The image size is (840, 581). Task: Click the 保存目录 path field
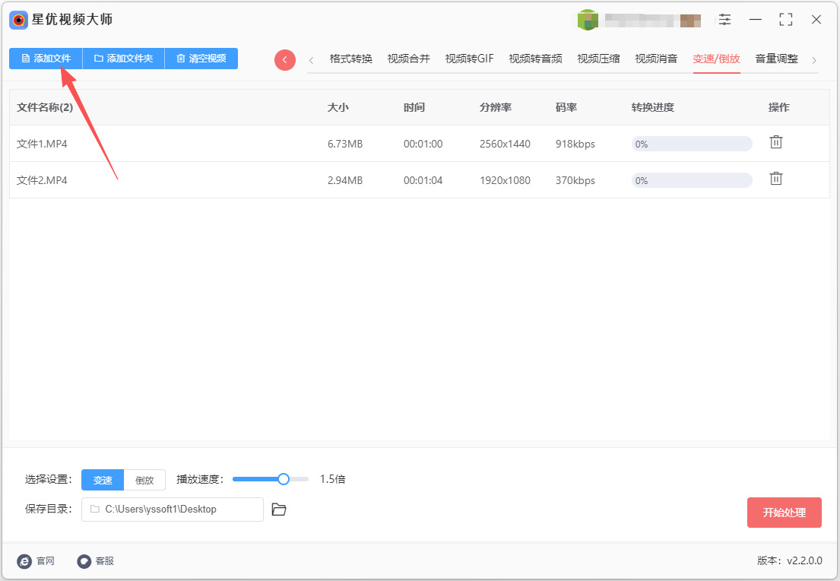[x=173, y=510]
